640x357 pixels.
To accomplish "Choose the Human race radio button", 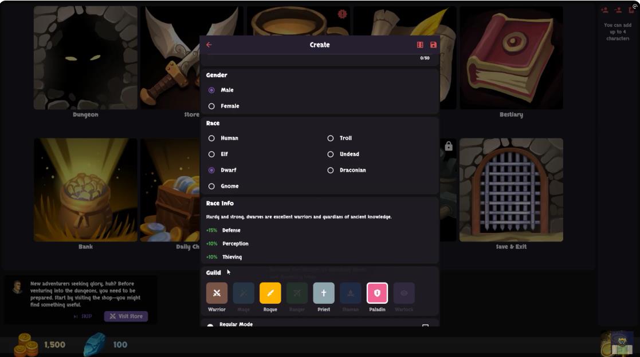I will click(x=211, y=138).
